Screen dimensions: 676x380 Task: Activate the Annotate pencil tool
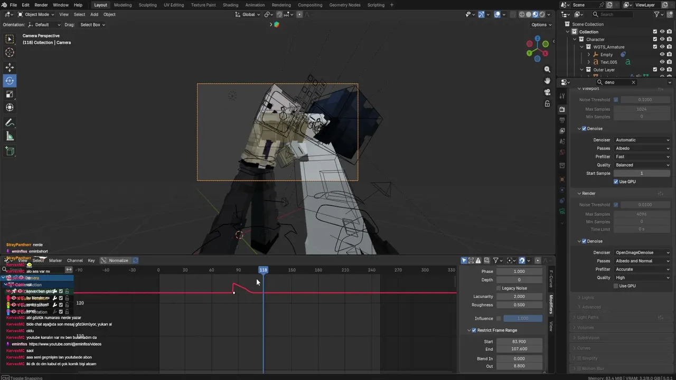click(x=10, y=122)
